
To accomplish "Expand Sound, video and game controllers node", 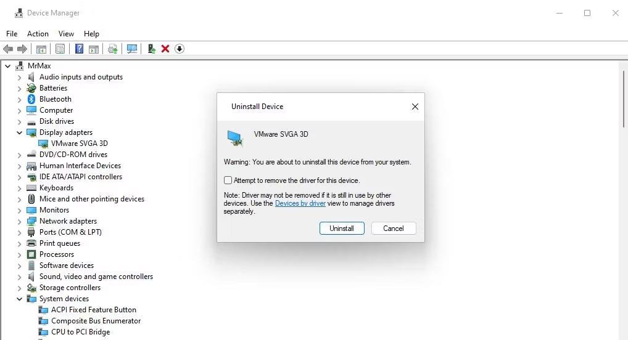I will (19, 277).
